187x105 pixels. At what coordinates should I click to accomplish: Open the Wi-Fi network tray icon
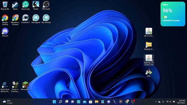(167, 102)
